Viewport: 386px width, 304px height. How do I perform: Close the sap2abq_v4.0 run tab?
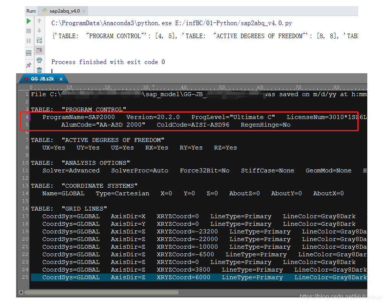coord(84,11)
